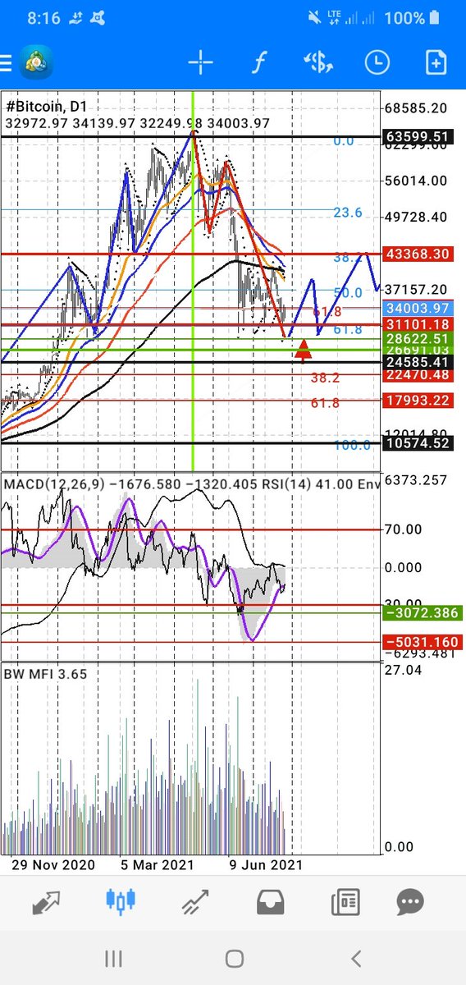The image size is (466, 985).
Task: Open the hamburger side menu
Action: pos(7,62)
